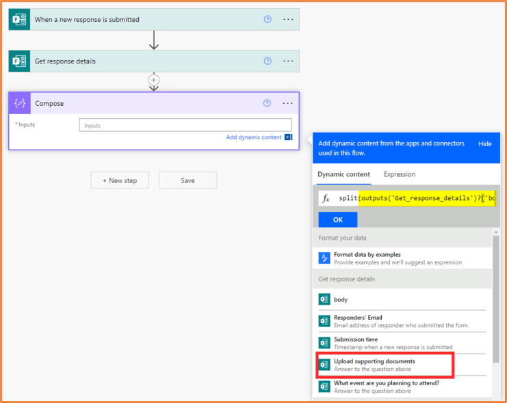Click into the split expression box
This screenshot has height=403, width=507.
[x=417, y=198]
